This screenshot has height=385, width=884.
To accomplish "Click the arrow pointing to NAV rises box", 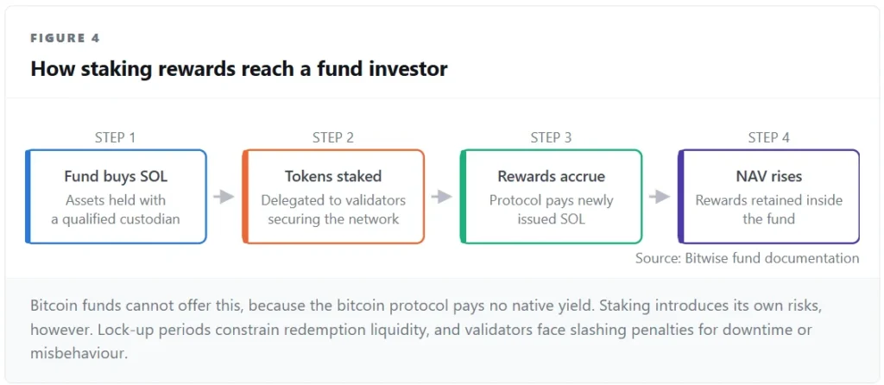I will pyautogui.click(x=660, y=197).
